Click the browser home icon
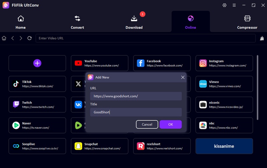This screenshot has width=267, height=168. [x=4, y=38]
